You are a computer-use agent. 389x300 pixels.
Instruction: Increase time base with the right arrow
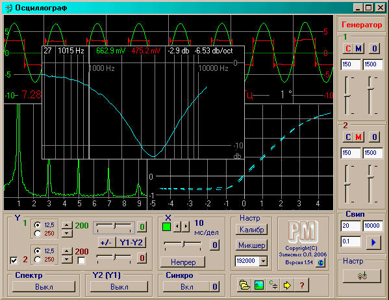pos(186,226)
